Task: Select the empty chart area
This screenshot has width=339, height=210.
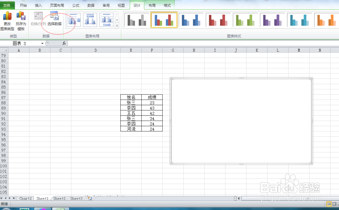Action: pyautogui.click(x=241, y=121)
